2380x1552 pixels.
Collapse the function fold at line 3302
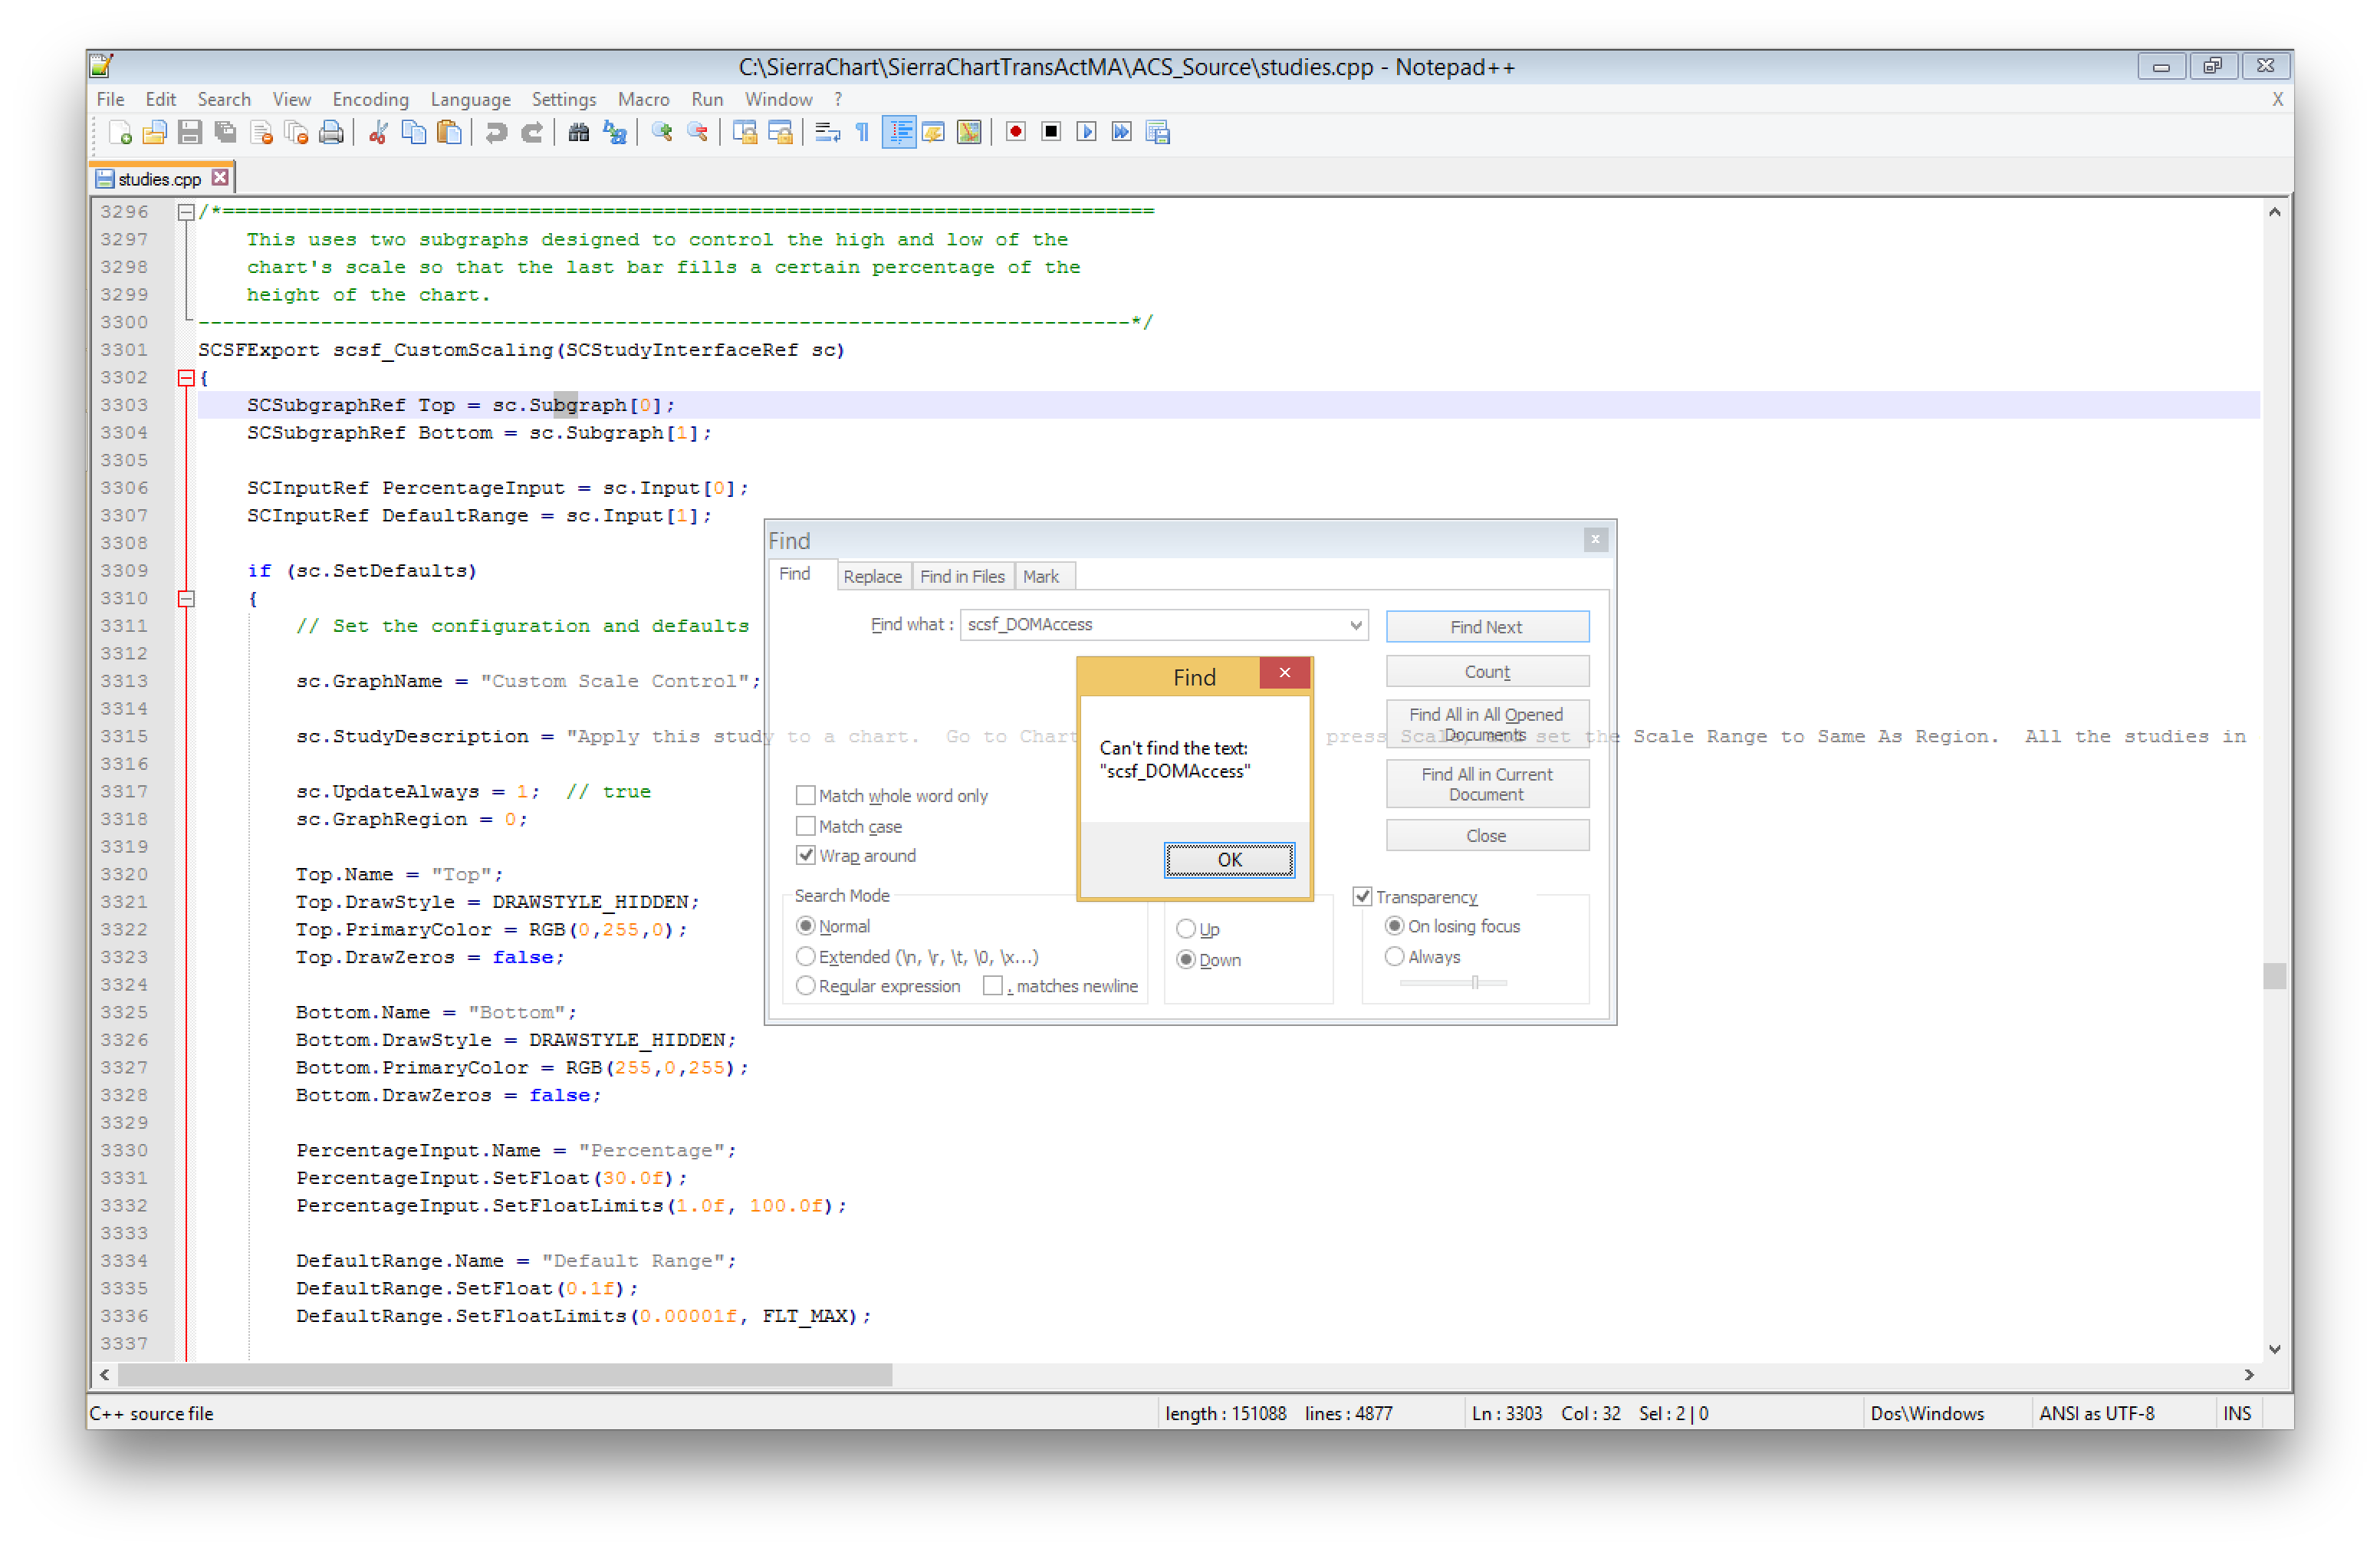(186, 378)
